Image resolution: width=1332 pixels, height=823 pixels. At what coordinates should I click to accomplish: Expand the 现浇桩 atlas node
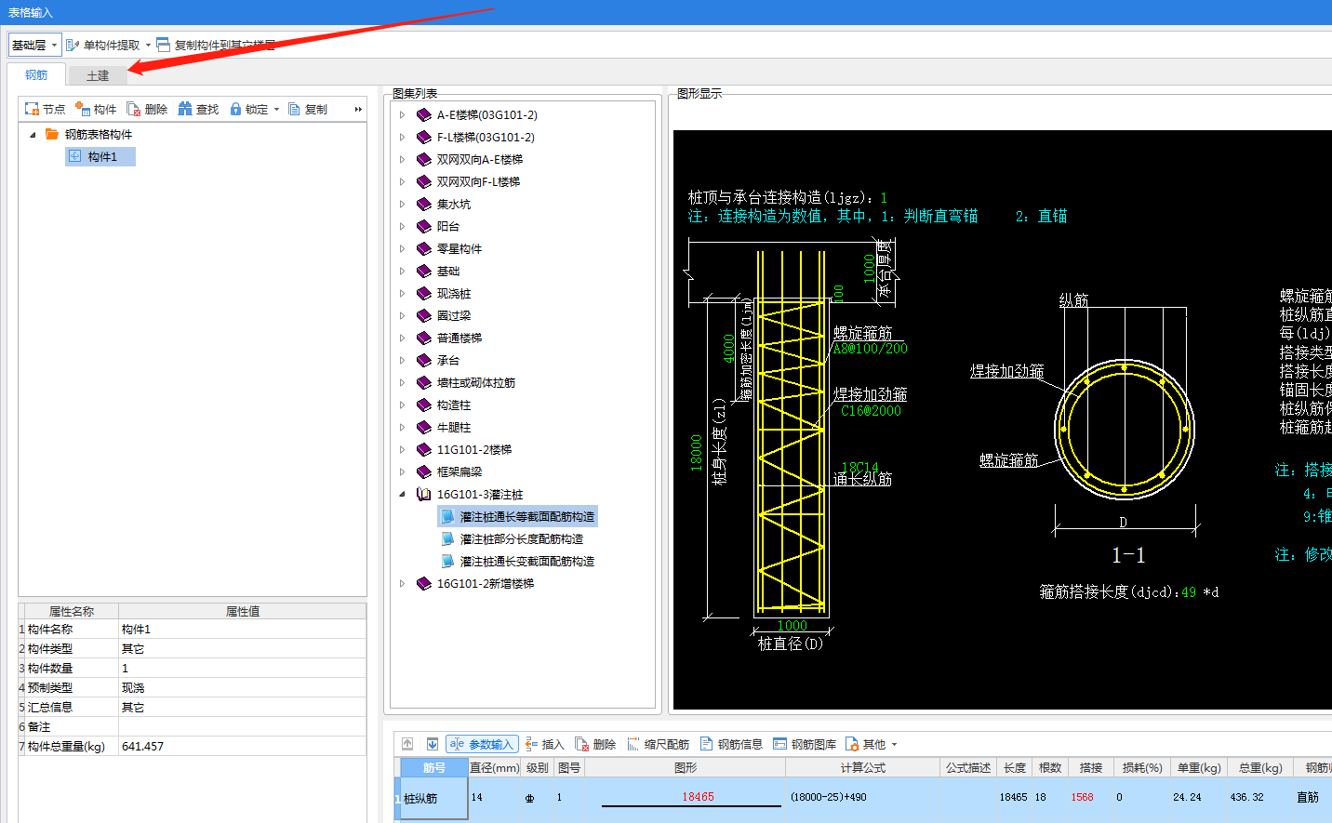(x=402, y=294)
